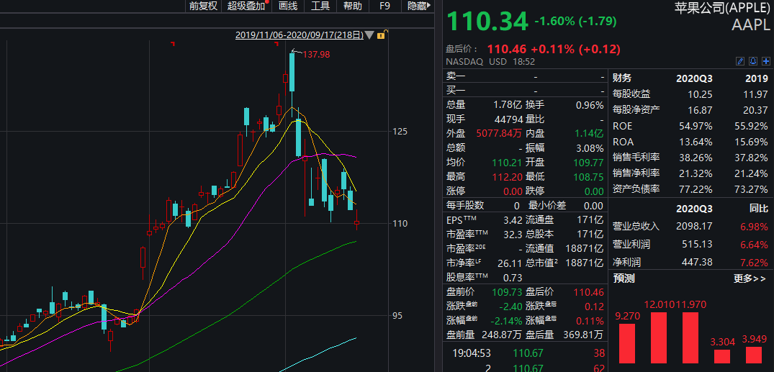Image resolution: width=774 pixels, height=372 pixels.
Task: Click the 资产负债率 2019 value 73.27%
Action: click(751, 189)
